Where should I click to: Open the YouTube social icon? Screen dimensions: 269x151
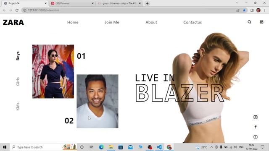coord(256,137)
